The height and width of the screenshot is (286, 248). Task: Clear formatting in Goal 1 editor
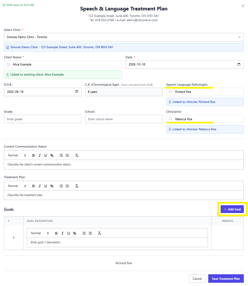99,233
